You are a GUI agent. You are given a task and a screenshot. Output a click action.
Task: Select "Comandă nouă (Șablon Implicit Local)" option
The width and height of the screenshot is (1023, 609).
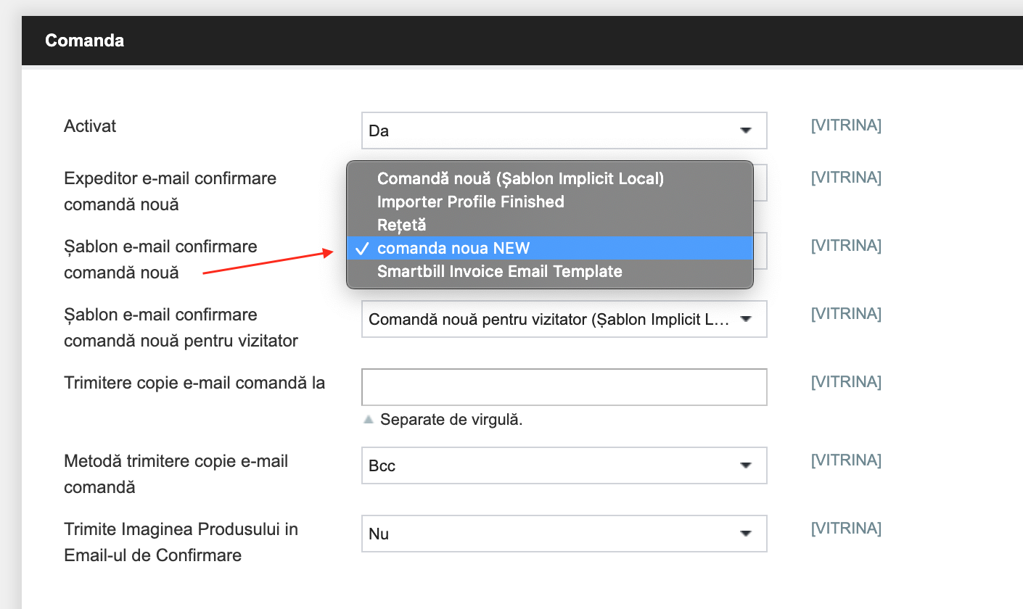(550, 178)
